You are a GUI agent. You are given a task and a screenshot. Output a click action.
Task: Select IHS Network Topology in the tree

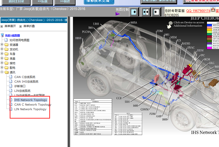coord(31,100)
